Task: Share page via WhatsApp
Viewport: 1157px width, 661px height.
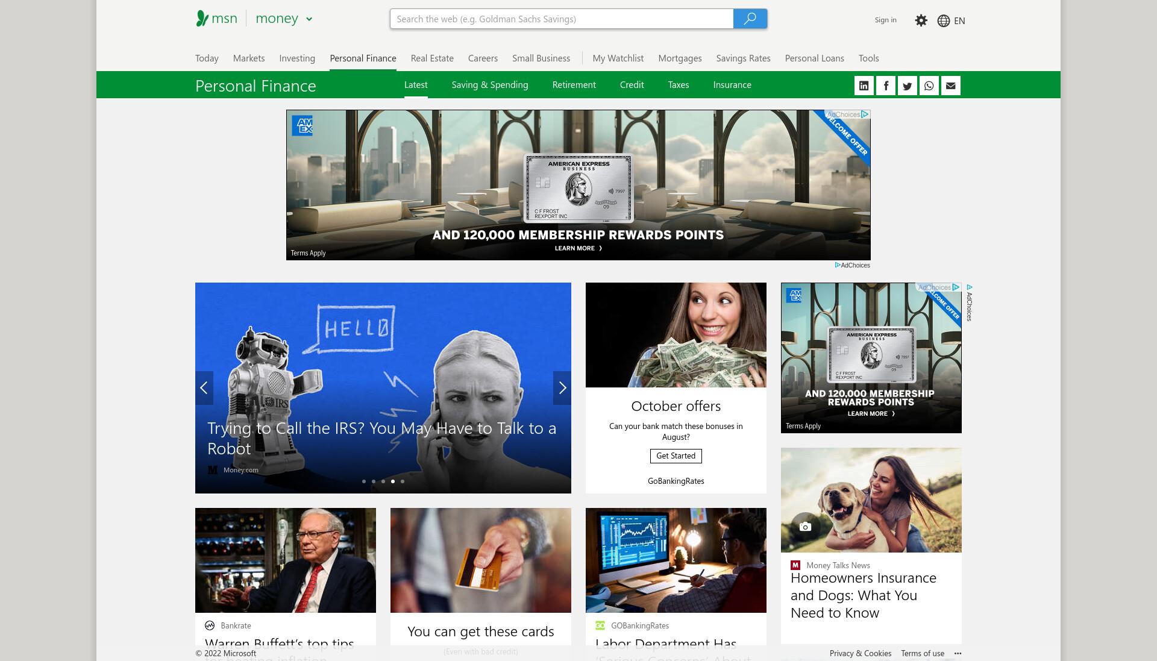Action: [929, 86]
